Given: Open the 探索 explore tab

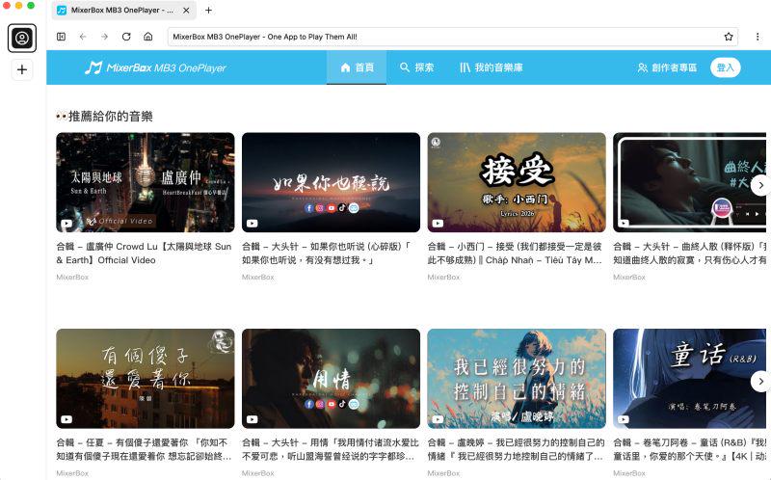Looking at the screenshot, I should pyautogui.click(x=416, y=67).
